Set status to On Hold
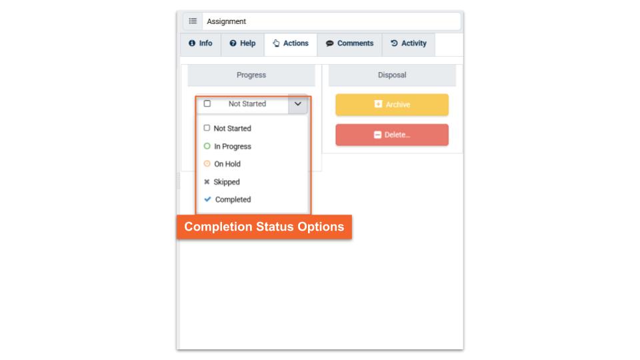Image resolution: width=640 pixels, height=360 pixels. [x=227, y=164]
